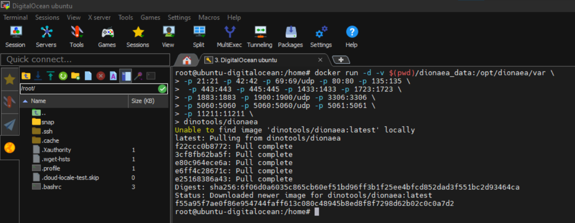
Task: Click the MultiExec toolbar icon
Action: pyautogui.click(x=230, y=36)
